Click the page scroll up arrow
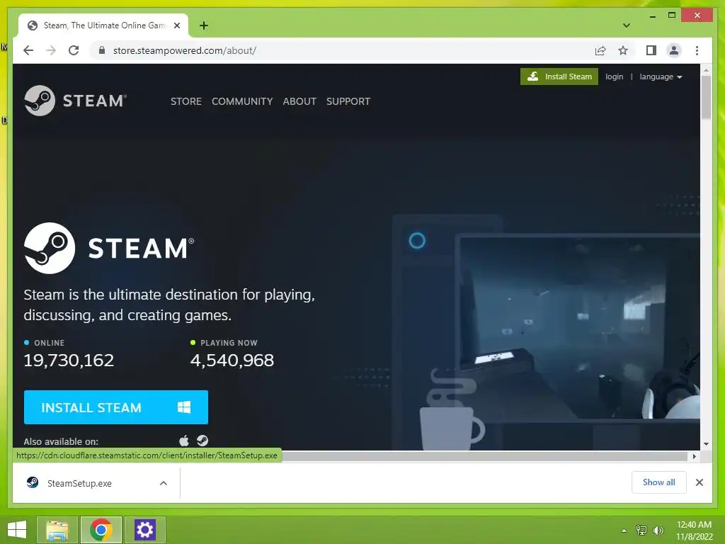This screenshot has height=544, width=725. (706, 70)
